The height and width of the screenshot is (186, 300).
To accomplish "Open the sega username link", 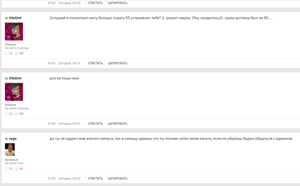I will click(12, 139).
